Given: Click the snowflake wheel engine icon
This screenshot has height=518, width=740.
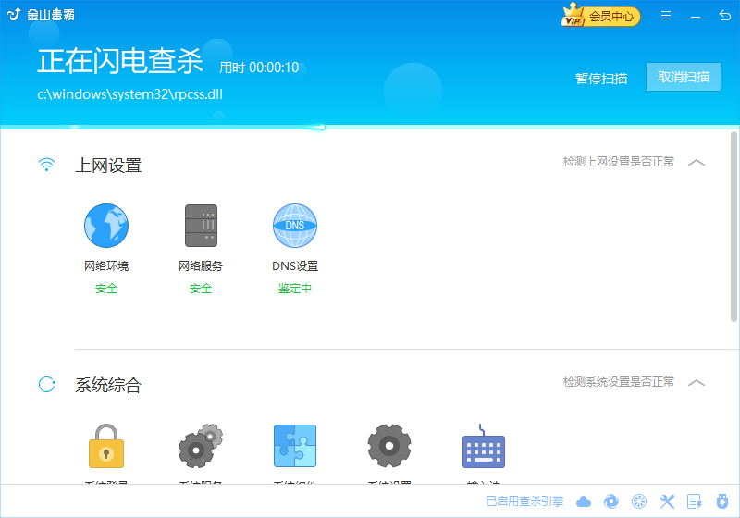Looking at the screenshot, I should 639,501.
